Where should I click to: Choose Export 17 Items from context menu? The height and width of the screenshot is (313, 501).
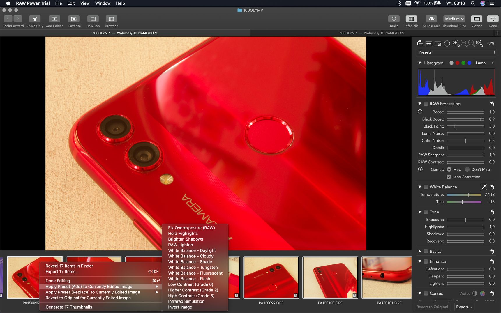[100, 272]
